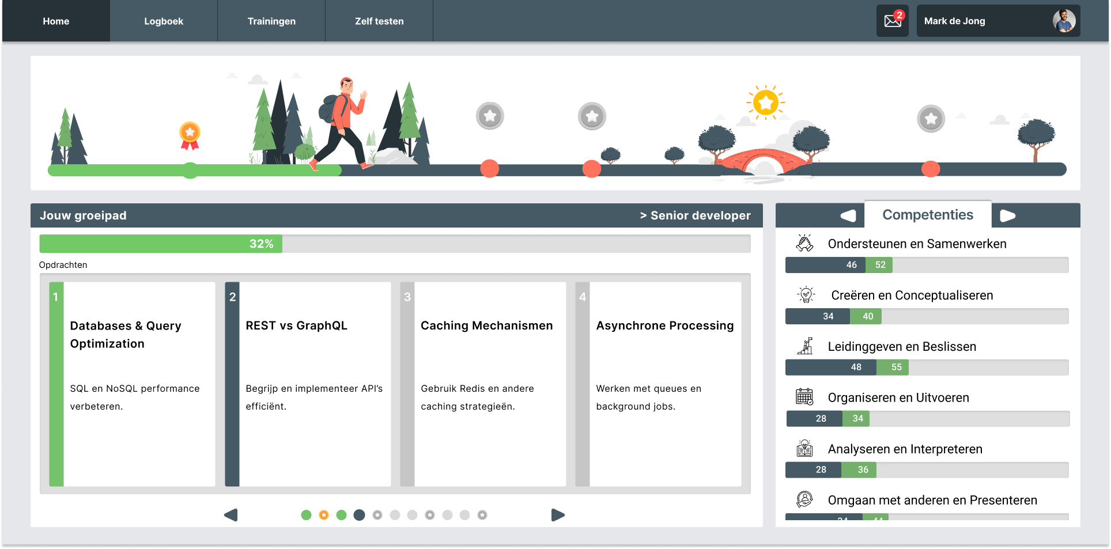Image resolution: width=1111 pixels, height=549 pixels.
Task: Click the Analyseren en Interpreteren score bar
Action: click(927, 470)
